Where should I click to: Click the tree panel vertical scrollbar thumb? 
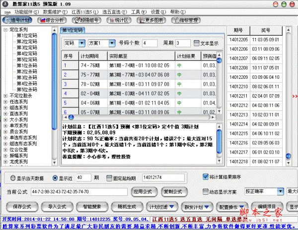[54, 81]
